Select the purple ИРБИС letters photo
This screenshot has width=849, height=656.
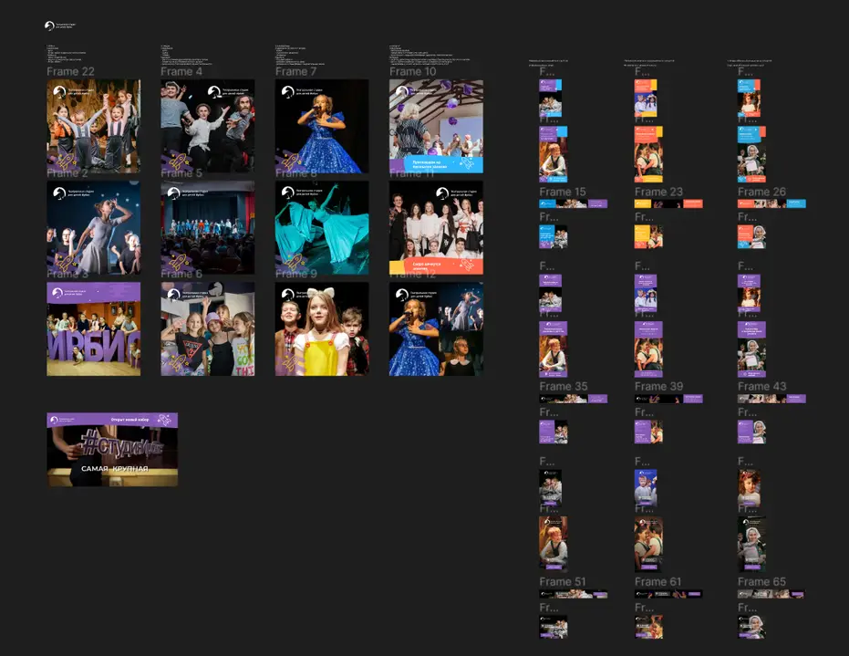94,328
